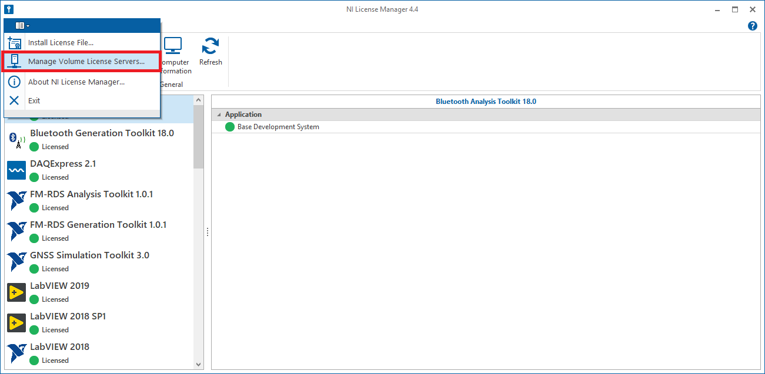Select Install License File menu entry

tap(61, 42)
